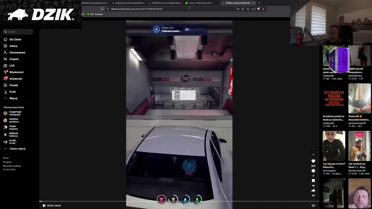372x209 pixels.
Task: Open 'Czy roleplay polega na rozmowie' thumbnail
Action: (x=334, y=98)
